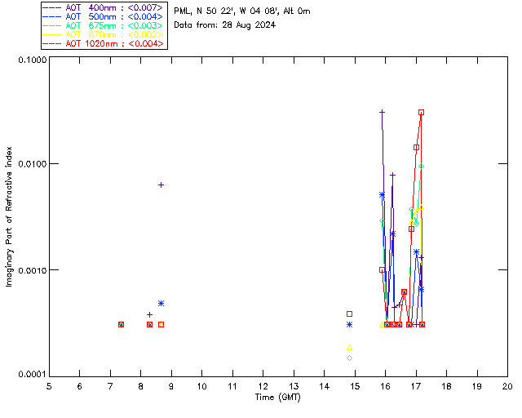Click the 'Data from: 28 Aug 2024' text
The image size is (522, 418).
coord(225,25)
